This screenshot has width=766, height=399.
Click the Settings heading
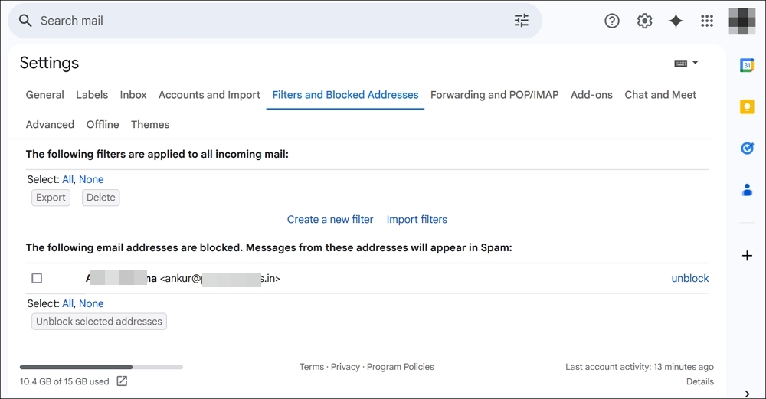(49, 63)
